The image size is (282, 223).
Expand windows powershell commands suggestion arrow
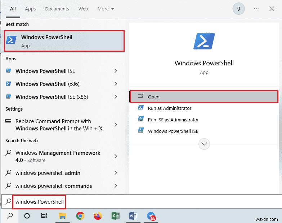(x=116, y=186)
